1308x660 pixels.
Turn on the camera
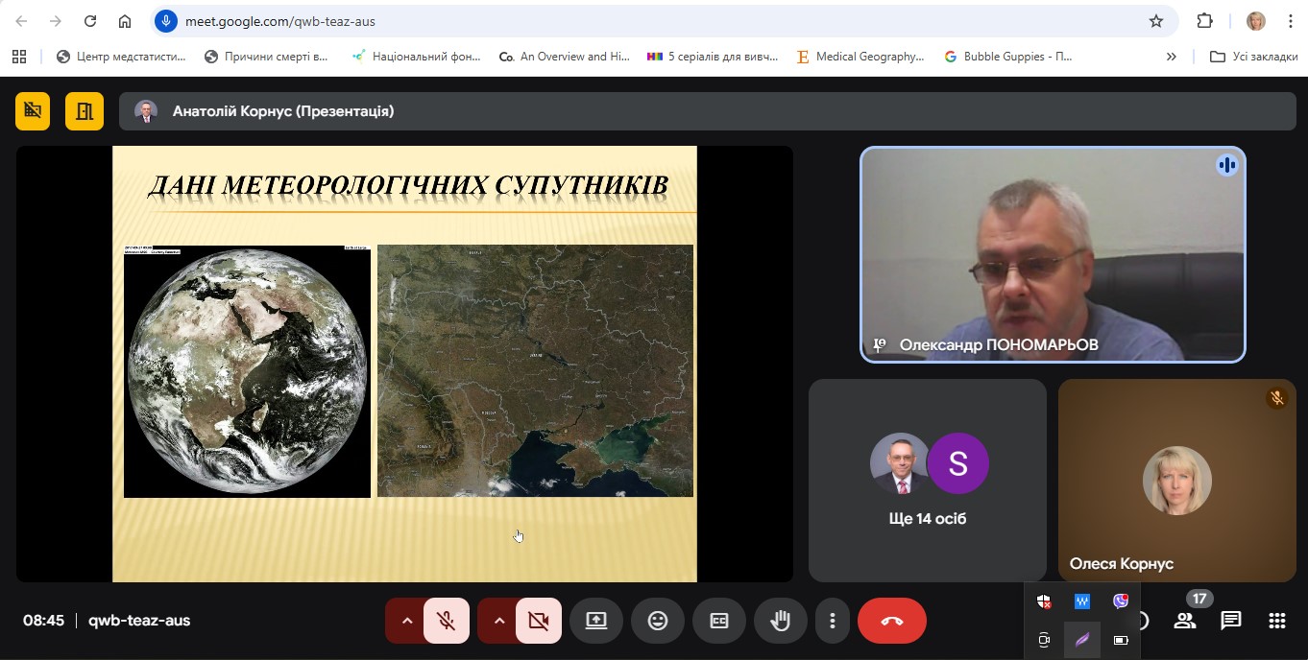click(x=538, y=621)
